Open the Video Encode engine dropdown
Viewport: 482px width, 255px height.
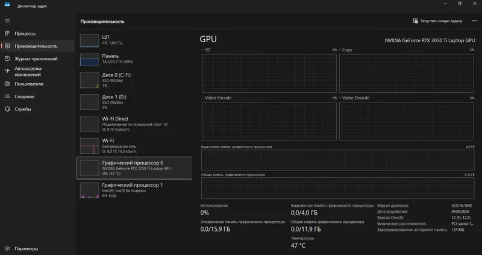click(x=216, y=98)
